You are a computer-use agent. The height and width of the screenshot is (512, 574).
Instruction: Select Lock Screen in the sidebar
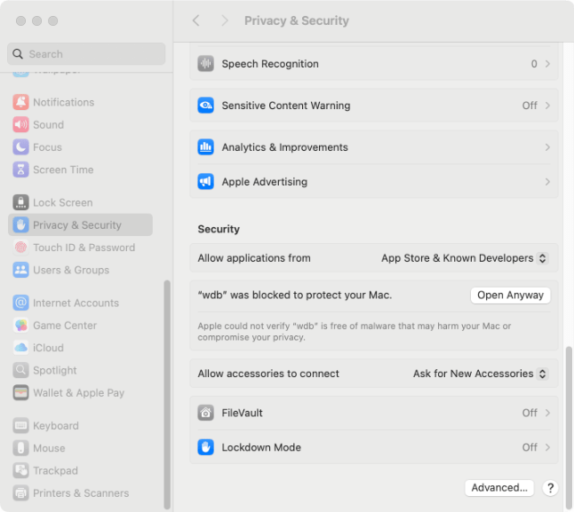62,202
